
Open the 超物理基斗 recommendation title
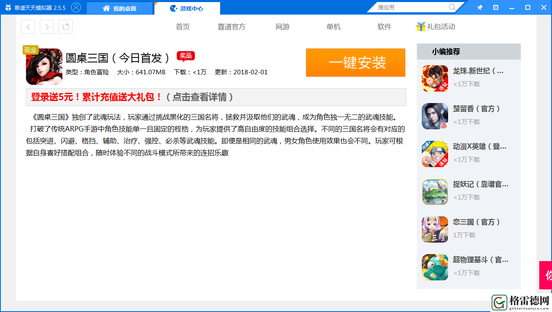tap(481, 260)
